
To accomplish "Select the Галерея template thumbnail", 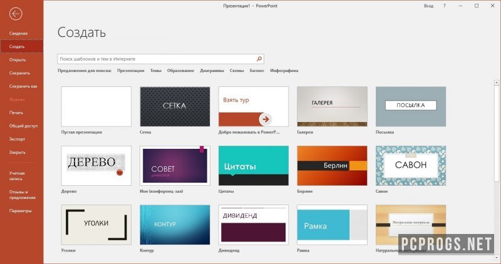I will point(332,106).
